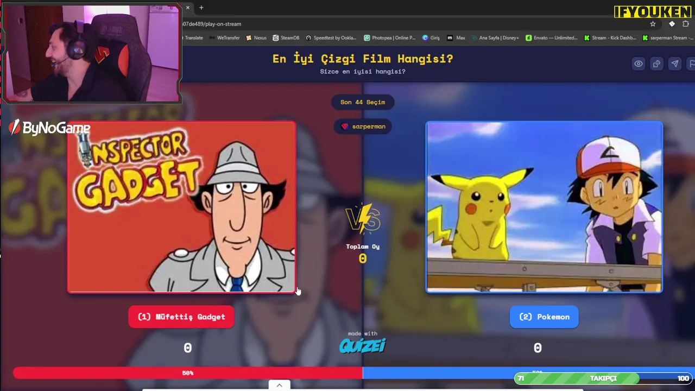695x391 pixels.
Task: Open a new browser tab
Action: tap(201, 8)
